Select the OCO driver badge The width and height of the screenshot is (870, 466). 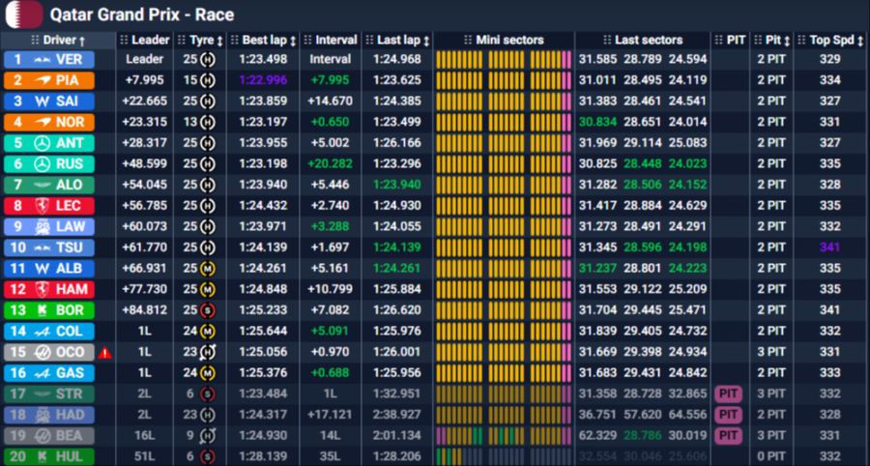point(49,352)
